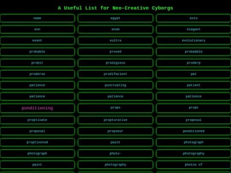
Task: Select the "prodigious" entry
Action: click(x=115, y=63)
